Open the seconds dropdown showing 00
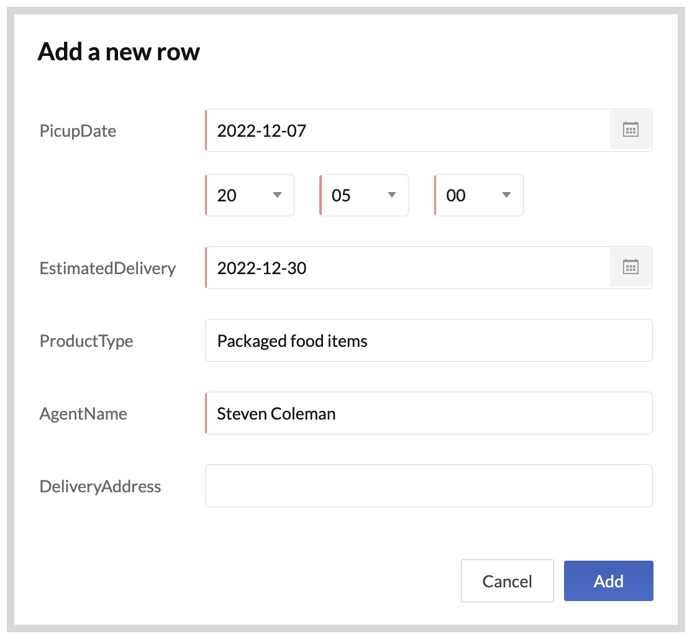The image size is (692, 639). point(478,195)
